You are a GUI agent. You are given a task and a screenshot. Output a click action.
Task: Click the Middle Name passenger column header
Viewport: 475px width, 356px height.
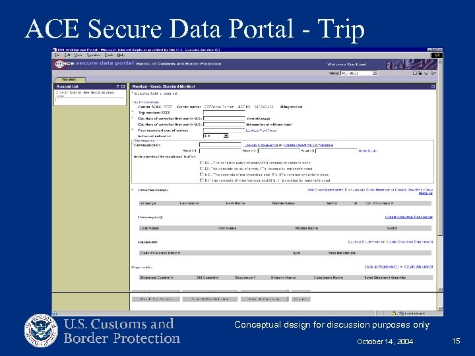pos(307,228)
